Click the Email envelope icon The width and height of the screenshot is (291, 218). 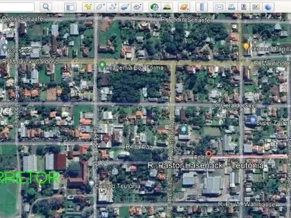click(219, 7)
